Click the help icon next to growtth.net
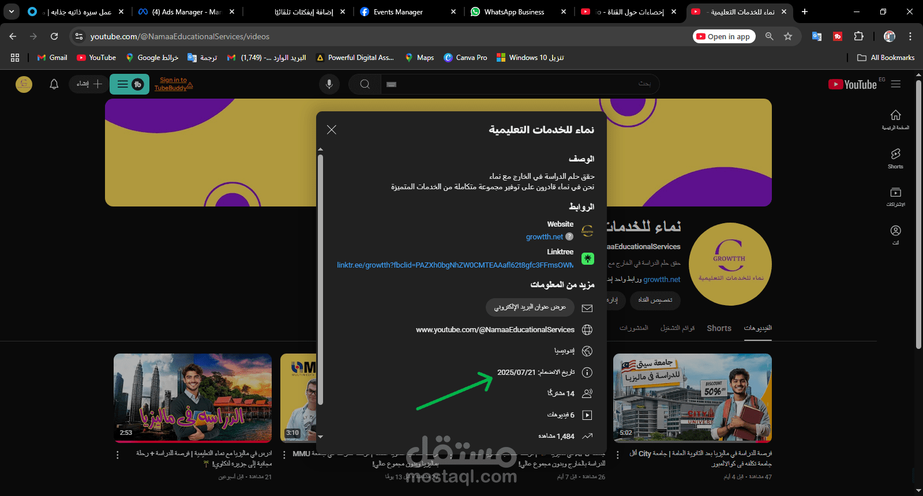The height and width of the screenshot is (496, 923). click(x=569, y=236)
